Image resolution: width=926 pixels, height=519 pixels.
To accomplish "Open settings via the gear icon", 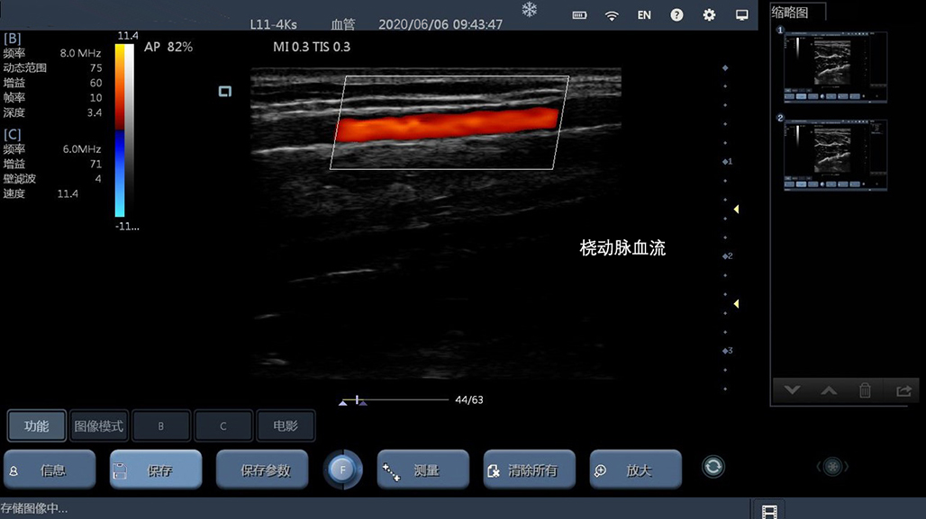I will 709,15.
